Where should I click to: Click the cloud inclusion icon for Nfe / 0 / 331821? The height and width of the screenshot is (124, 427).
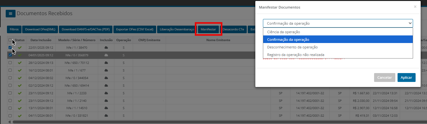(x=106, y=116)
